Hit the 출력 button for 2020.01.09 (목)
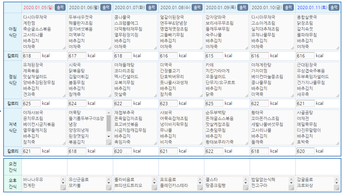This screenshot has height=194, width=342. click(242, 7)
